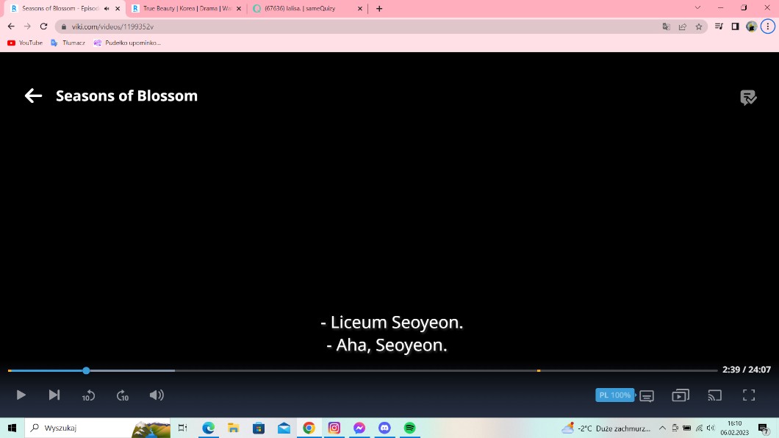Fast forward the video 10 seconds

click(123, 395)
